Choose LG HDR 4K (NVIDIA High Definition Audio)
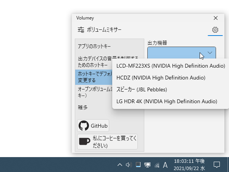Image resolution: width=229 pixels, height=172 pixels. tap(171, 101)
